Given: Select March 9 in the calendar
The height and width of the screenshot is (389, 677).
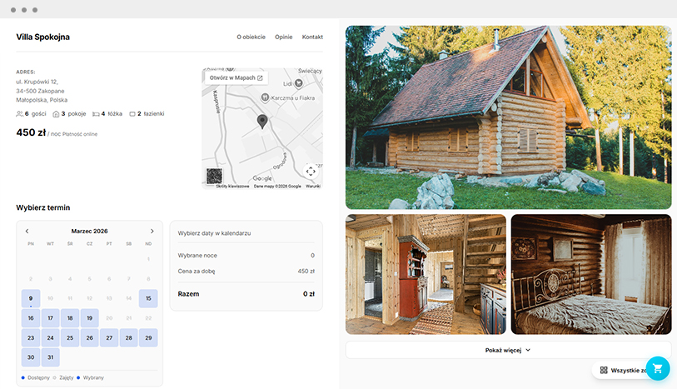Looking at the screenshot, I should point(31,298).
